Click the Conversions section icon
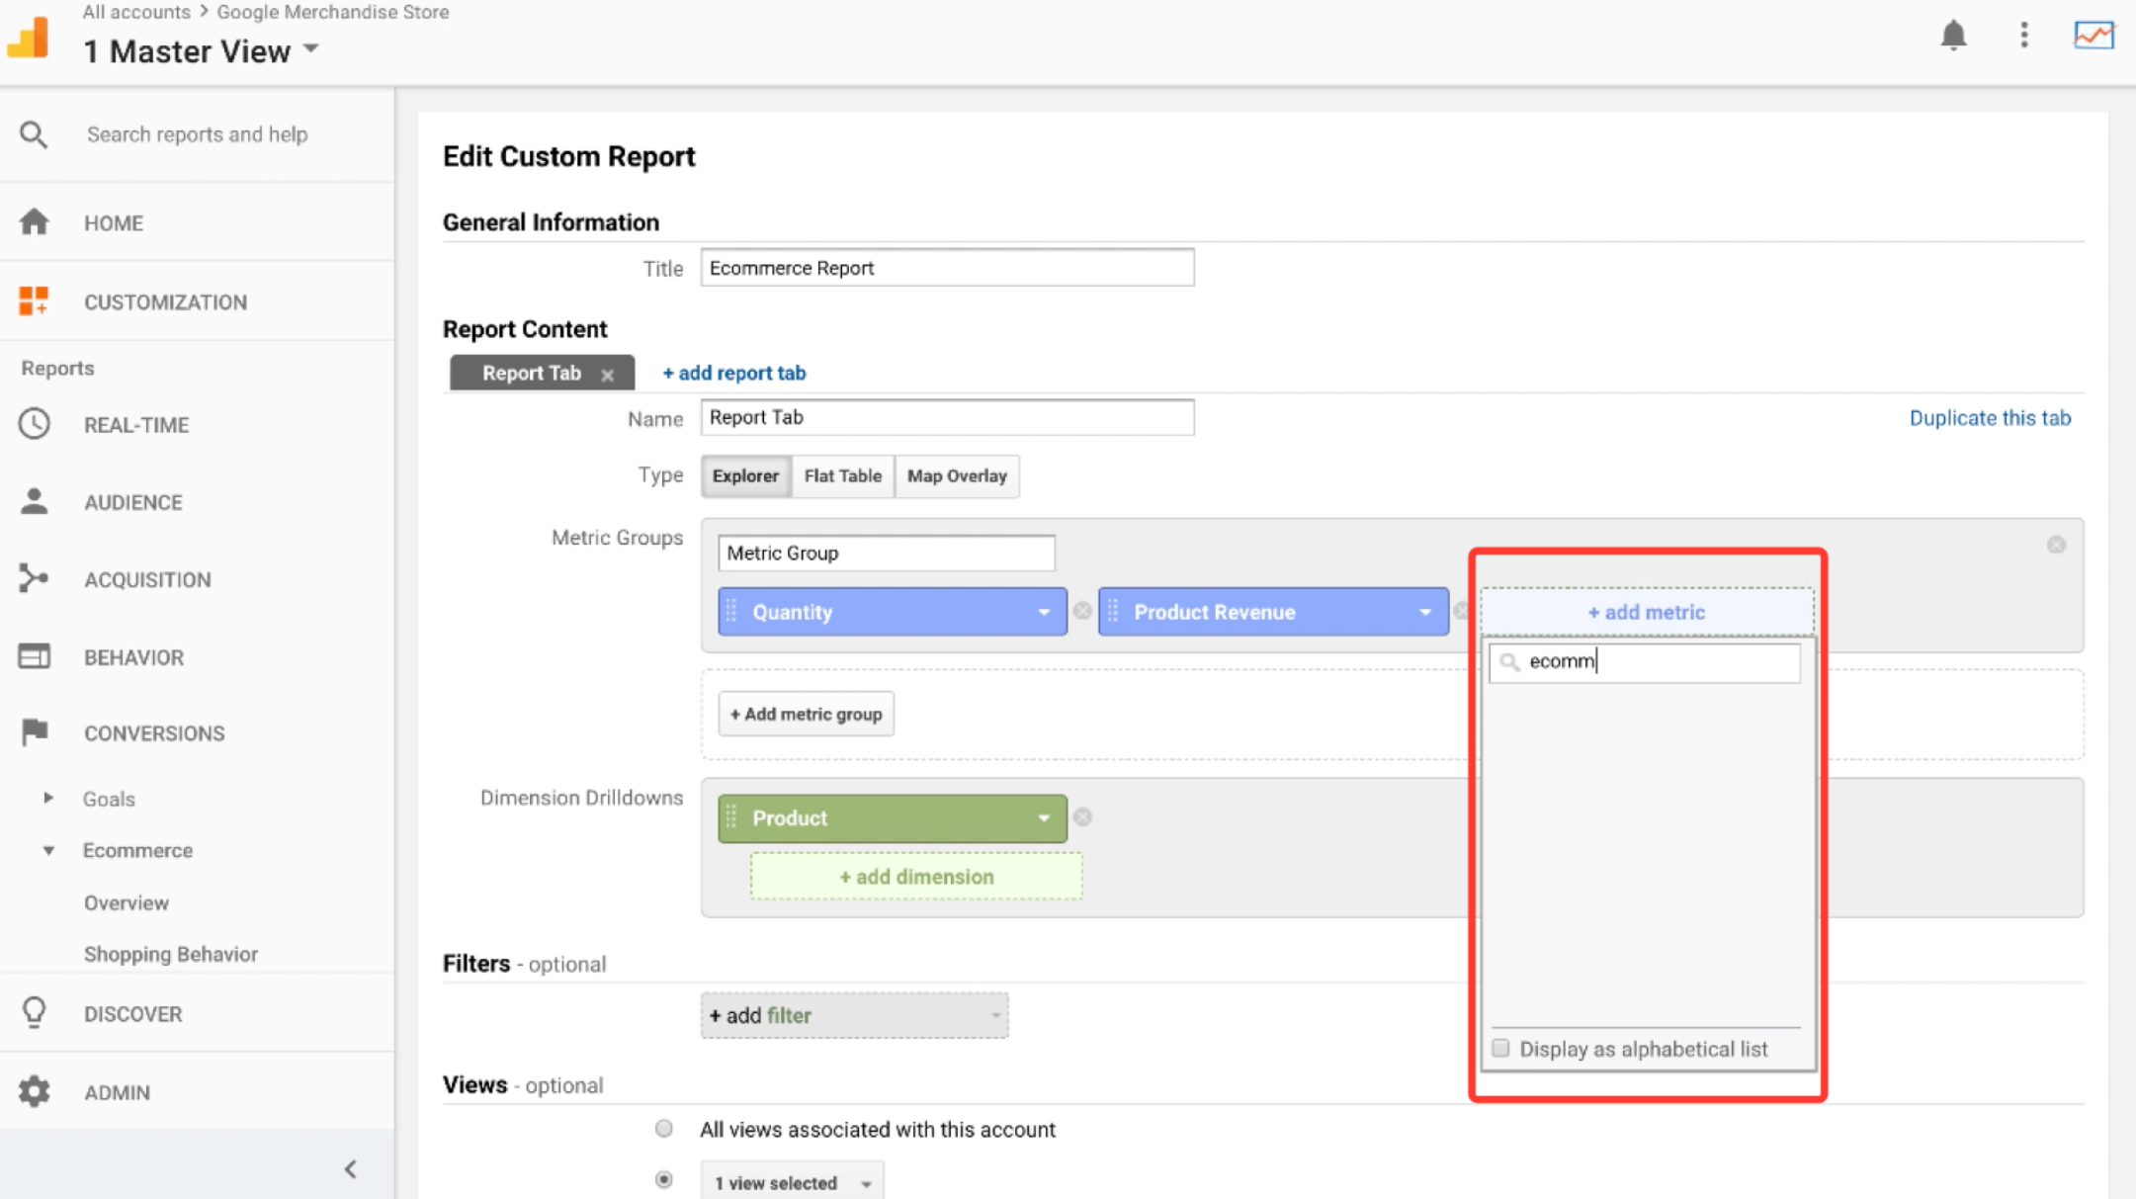2136x1199 pixels. [37, 732]
